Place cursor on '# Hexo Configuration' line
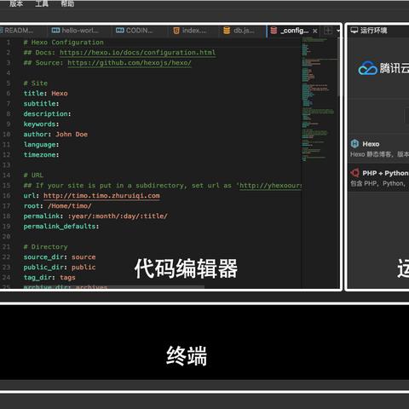Image resolution: width=409 pixels, height=409 pixels. click(63, 43)
